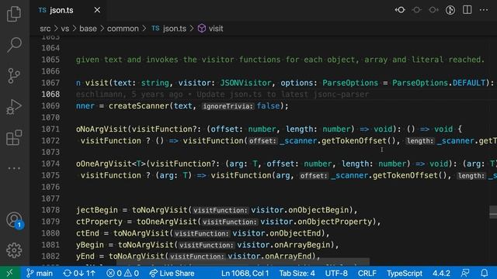Open the Source Control view
The height and width of the screenshot is (279, 497).
tap(14, 76)
